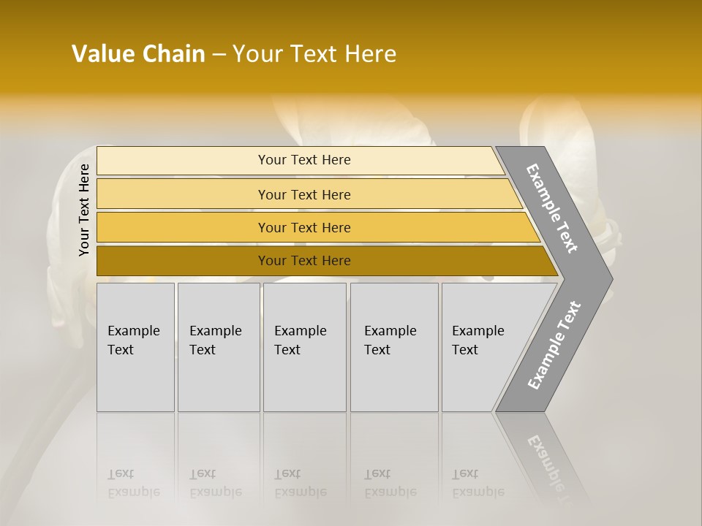Click the second pale yellow bar
This screenshot has height=526, width=702.
pyautogui.click(x=303, y=194)
